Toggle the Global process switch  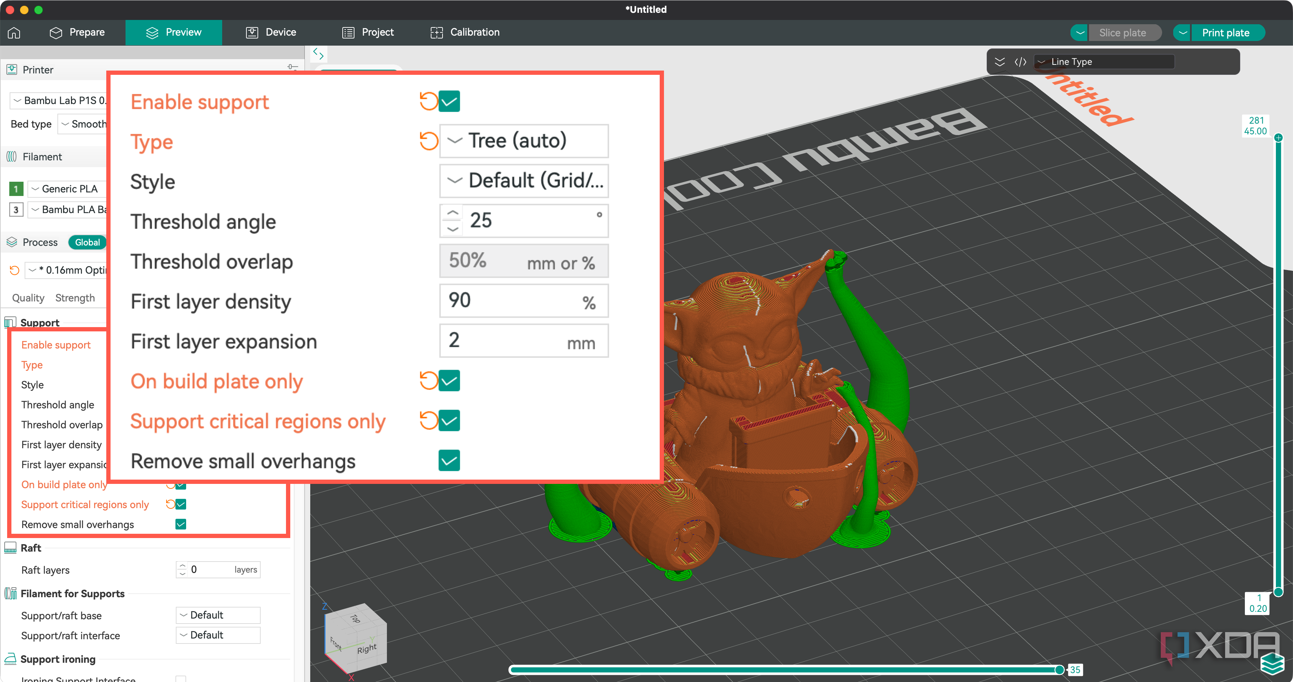point(87,242)
